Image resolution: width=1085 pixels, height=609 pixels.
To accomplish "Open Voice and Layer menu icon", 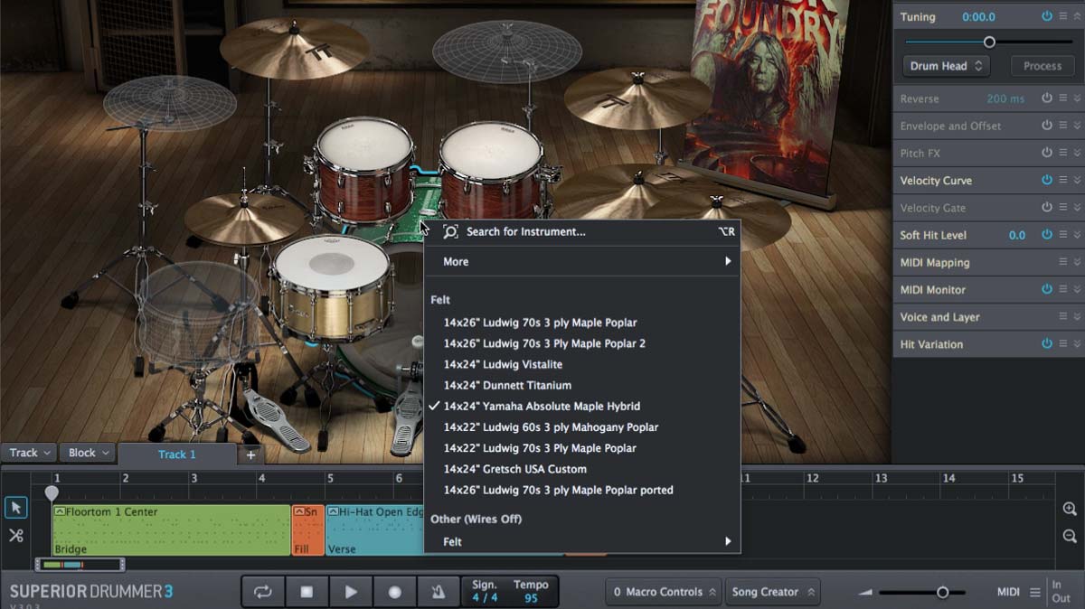I will click(1063, 316).
